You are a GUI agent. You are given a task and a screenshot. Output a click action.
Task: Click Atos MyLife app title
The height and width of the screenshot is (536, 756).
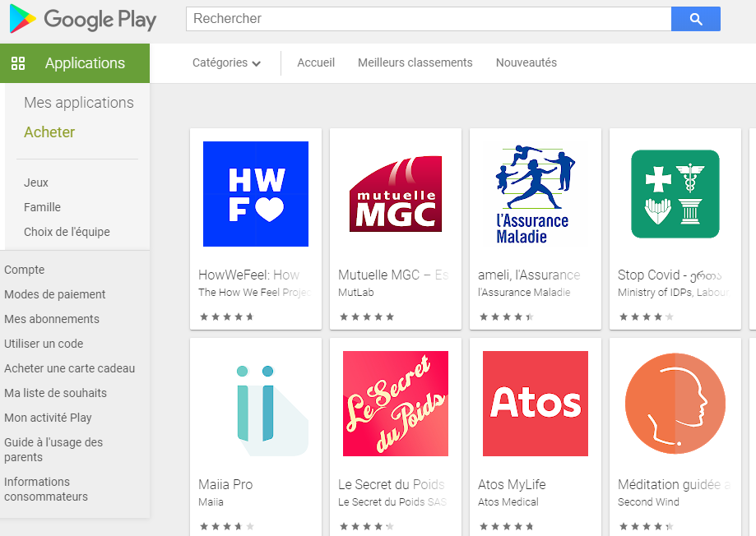(x=512, y=484)
